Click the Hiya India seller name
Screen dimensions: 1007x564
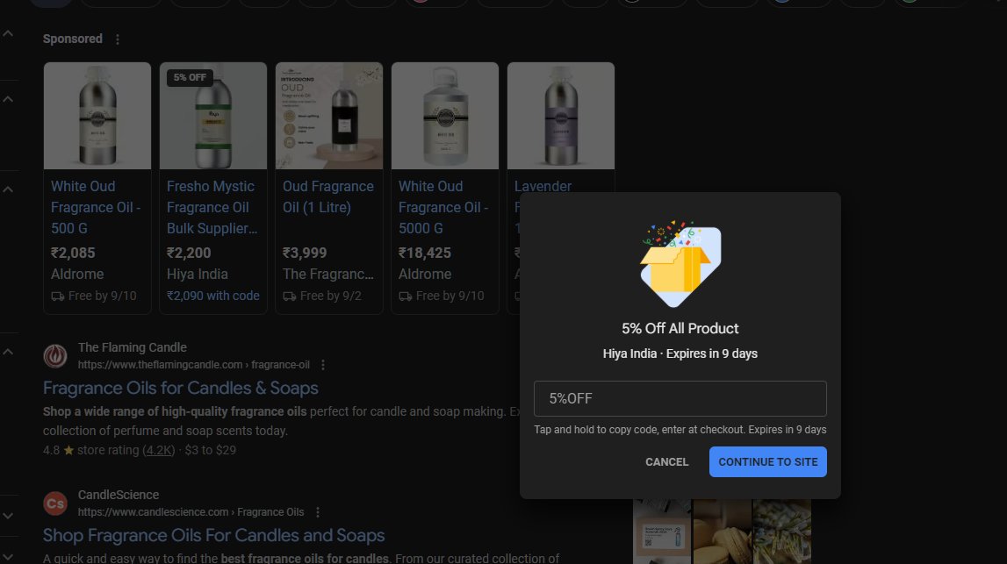coord(198,274)
